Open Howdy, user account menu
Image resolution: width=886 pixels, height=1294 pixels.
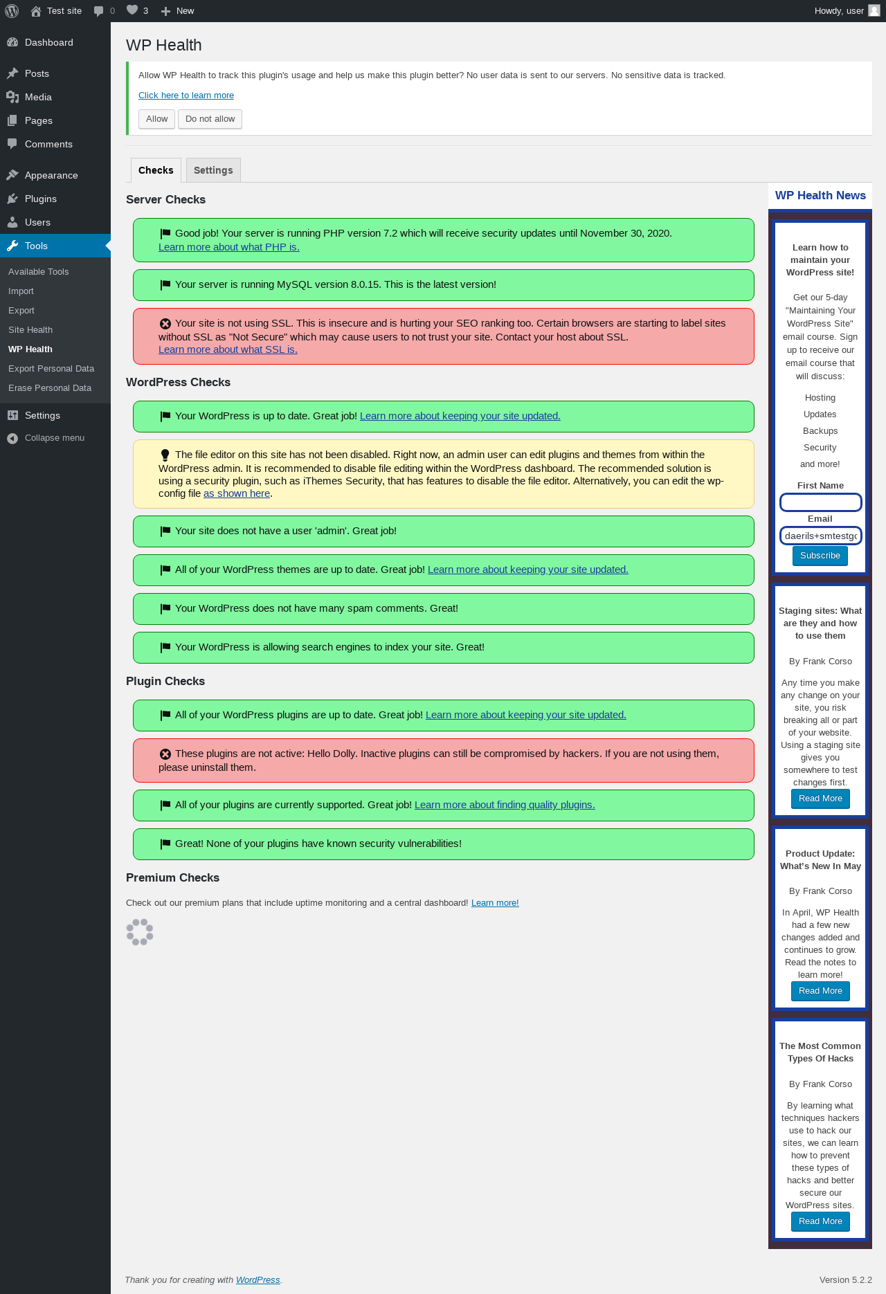[847, 11]
